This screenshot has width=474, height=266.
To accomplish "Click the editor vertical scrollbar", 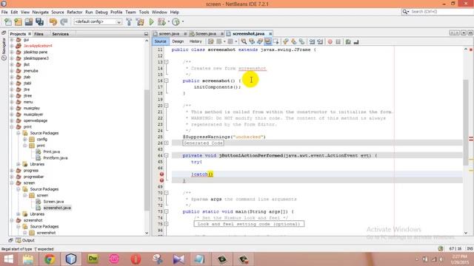I will 466,122.
